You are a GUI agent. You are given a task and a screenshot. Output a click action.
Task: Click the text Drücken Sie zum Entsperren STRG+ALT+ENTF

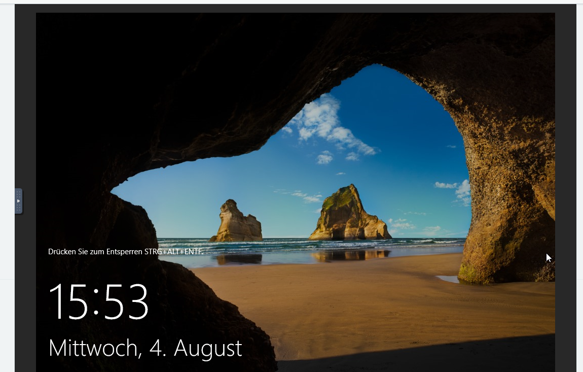(126, 252)
